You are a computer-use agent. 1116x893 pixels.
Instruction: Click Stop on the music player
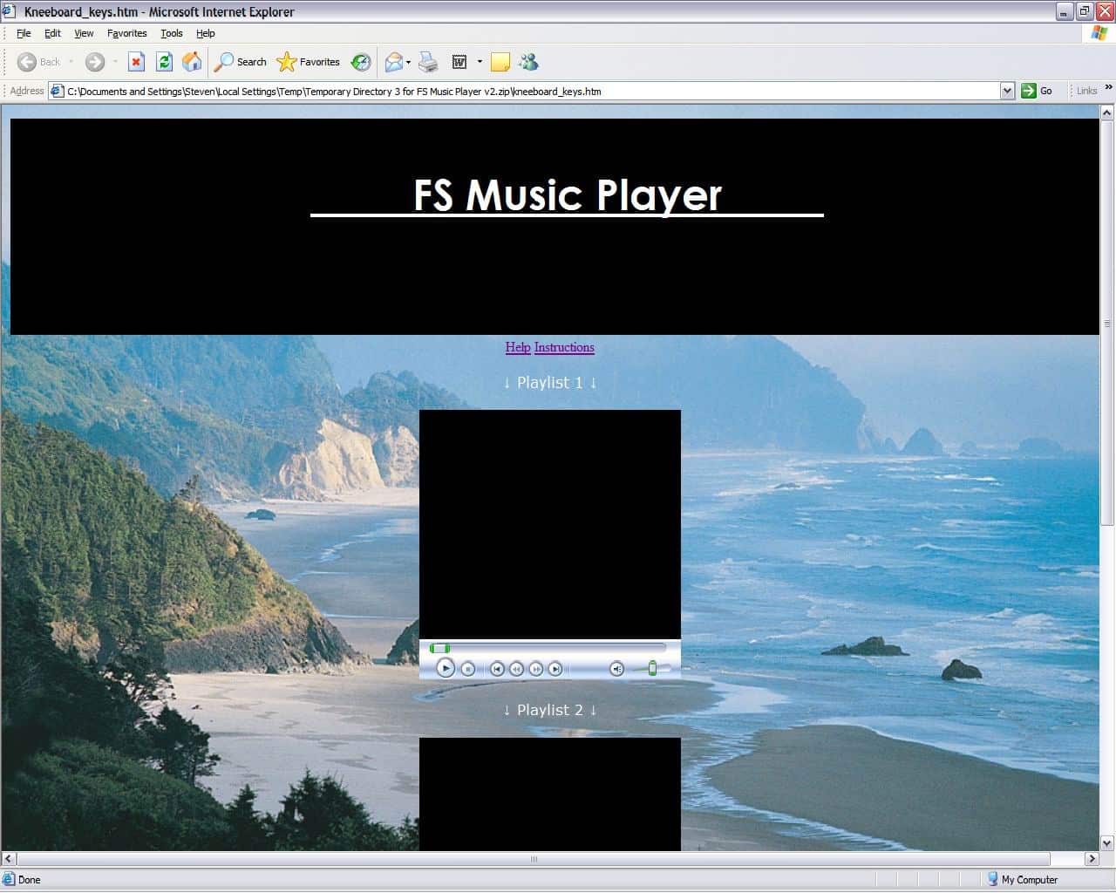click(467, 669)
